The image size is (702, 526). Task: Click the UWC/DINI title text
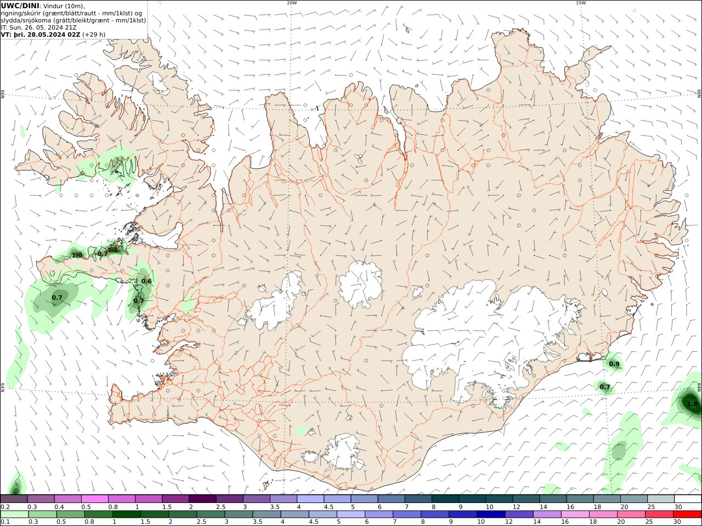[20, 6]
